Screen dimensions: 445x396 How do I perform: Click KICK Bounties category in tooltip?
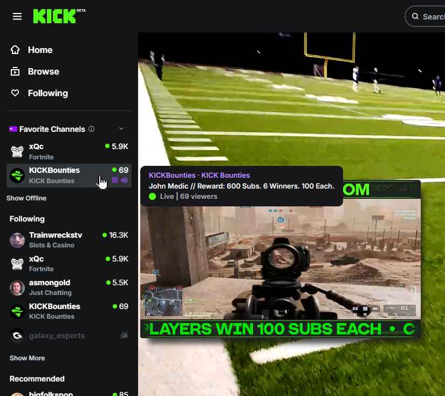(225, 176)
